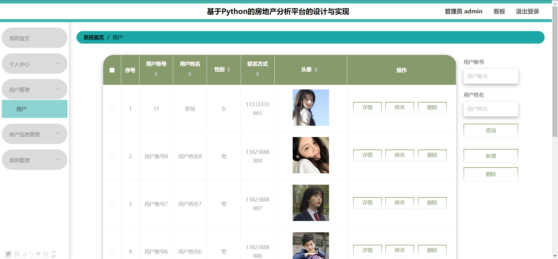
Task: Click phone cell "13823888888"
Action: click(257, 156)
